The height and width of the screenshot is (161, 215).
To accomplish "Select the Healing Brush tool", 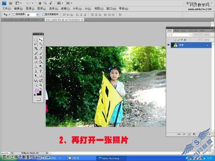I will (36, 53).
